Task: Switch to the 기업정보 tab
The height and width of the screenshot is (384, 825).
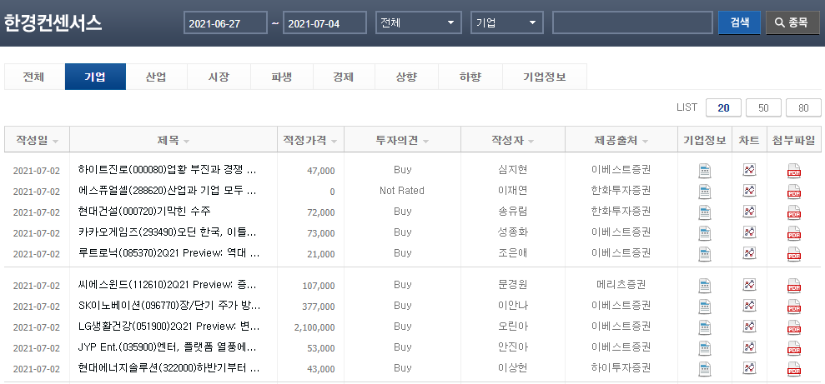Action: [x=545, y=77]
